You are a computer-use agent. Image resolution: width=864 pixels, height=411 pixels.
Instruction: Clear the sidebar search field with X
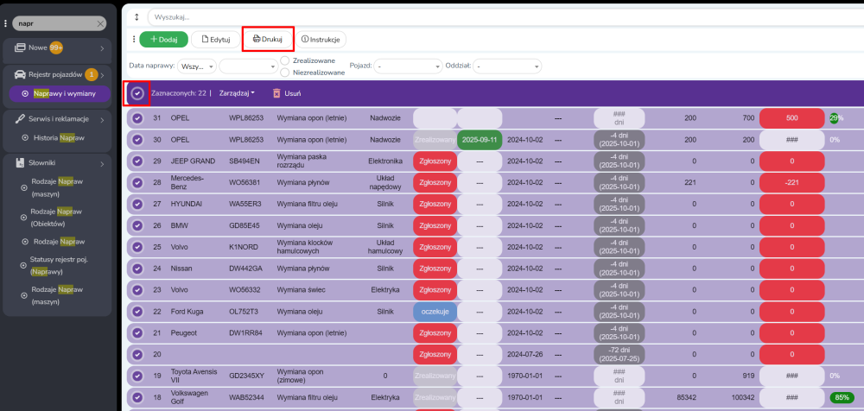101,24
